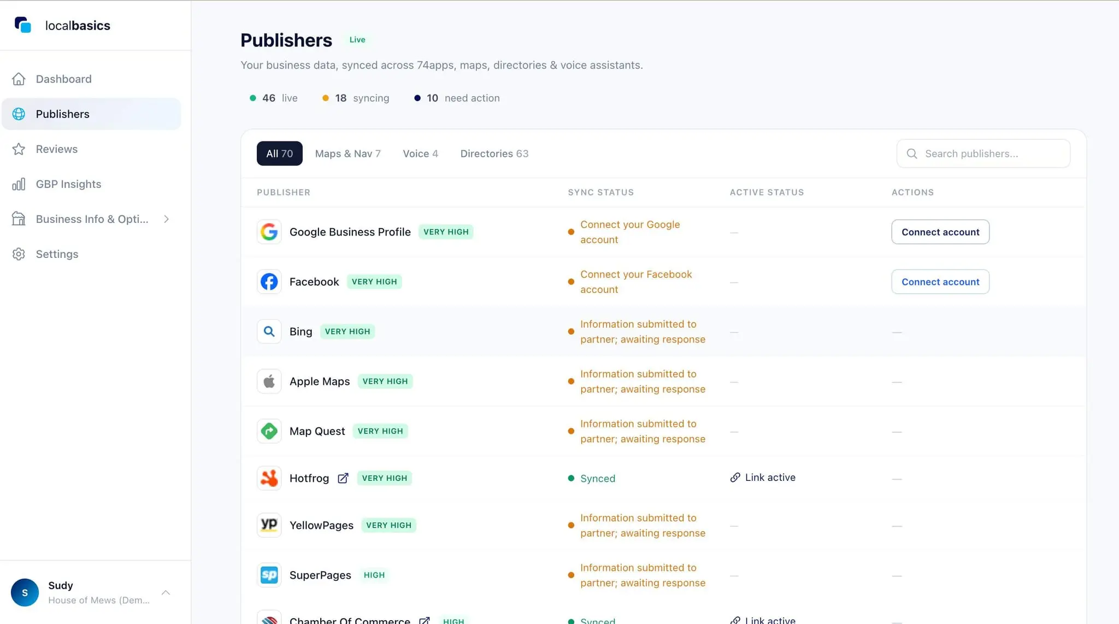Click the Publishers globe icon in sidebar
The height and width of the screenshot is (624, 1119).
tap(19, 114)
